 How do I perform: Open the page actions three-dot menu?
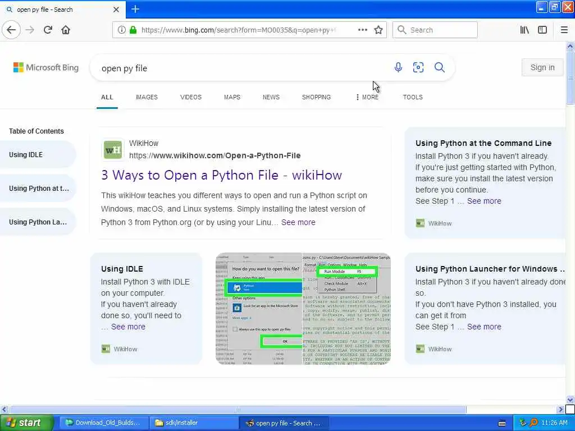click(362, 30)
